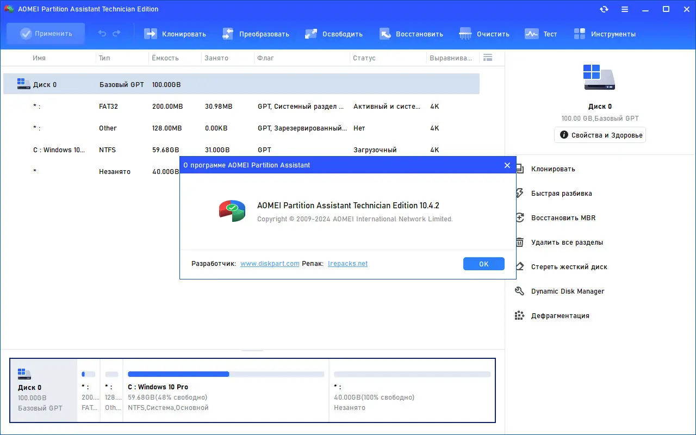The image size is (696, 435).
Task: Open the lrepacks.net repack link
Action: [x=348, y=264]
